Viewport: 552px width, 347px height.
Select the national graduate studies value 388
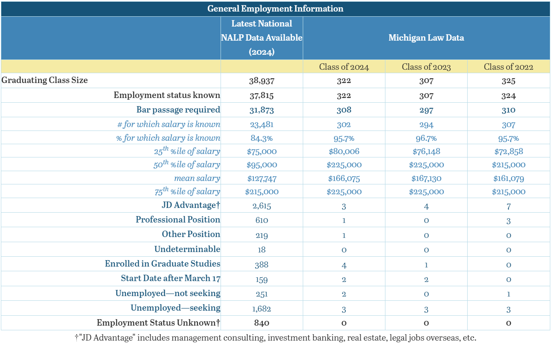click(262, 265)
